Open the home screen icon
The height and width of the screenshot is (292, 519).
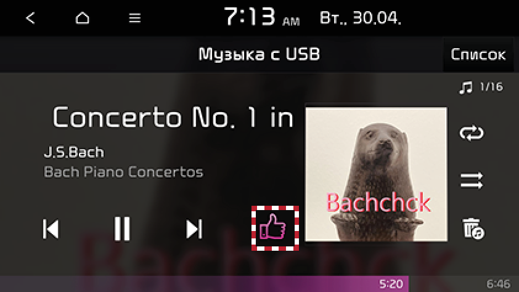[x=82, y=18]
